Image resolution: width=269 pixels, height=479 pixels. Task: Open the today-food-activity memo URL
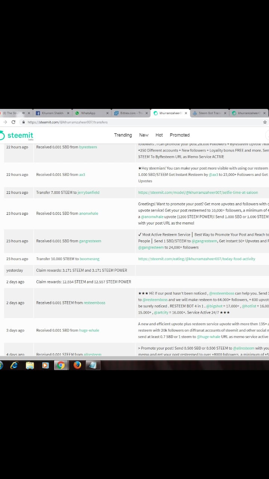[197, 259]
